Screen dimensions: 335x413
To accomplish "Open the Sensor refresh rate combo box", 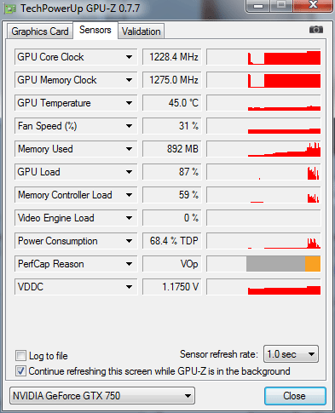I will coord(291,354).
